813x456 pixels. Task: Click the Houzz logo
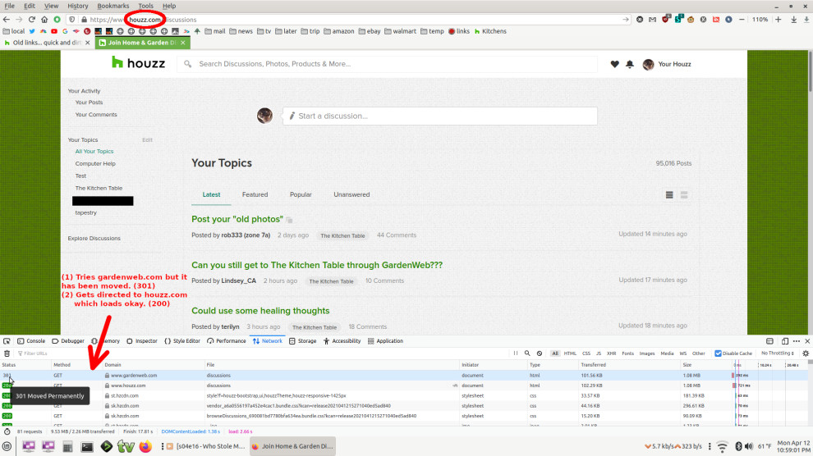point(139,63)
